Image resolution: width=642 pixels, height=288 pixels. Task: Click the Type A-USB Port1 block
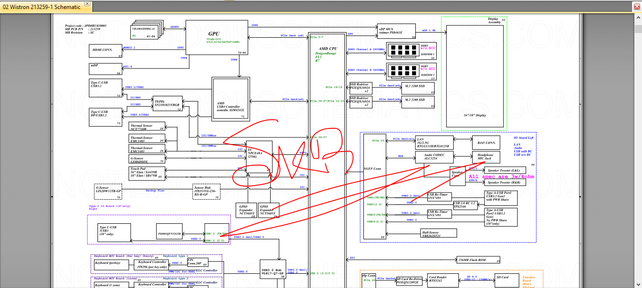click(501, 197)
